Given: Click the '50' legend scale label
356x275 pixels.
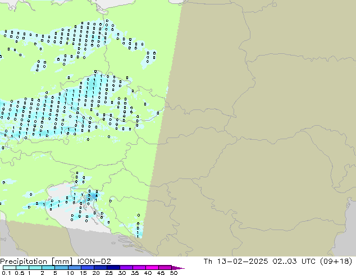Looking at the screenshot, I should (x=174, y=273).
